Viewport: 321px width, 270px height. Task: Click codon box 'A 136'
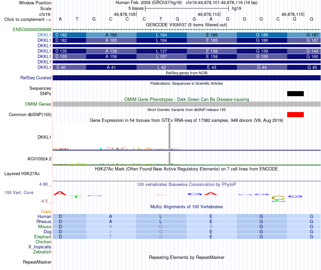tap(111, 51)
